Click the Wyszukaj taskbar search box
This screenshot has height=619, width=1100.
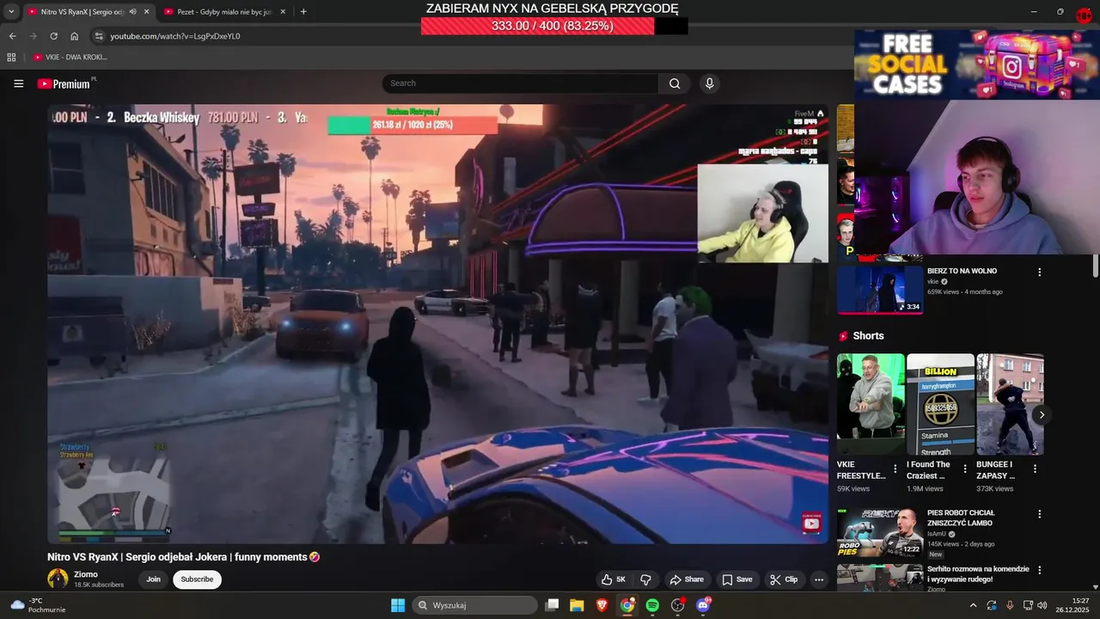click(475, 605)
